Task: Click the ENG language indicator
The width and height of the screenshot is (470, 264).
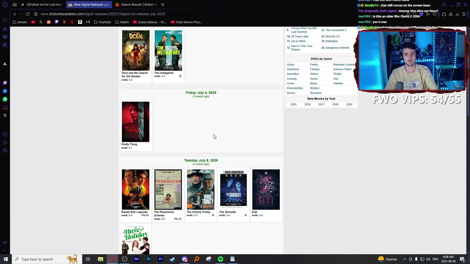Action: (435, 259)
